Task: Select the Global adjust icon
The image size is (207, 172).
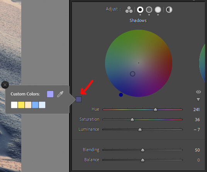Action: click(x=169, y=10)
